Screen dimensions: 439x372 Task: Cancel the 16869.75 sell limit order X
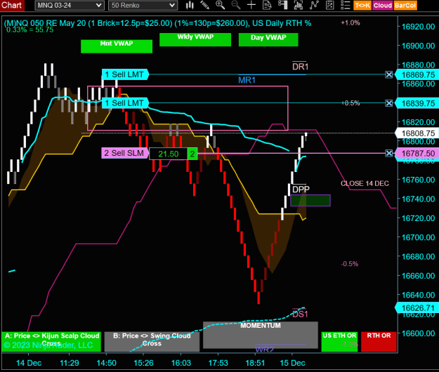click(x=388, y=74)
